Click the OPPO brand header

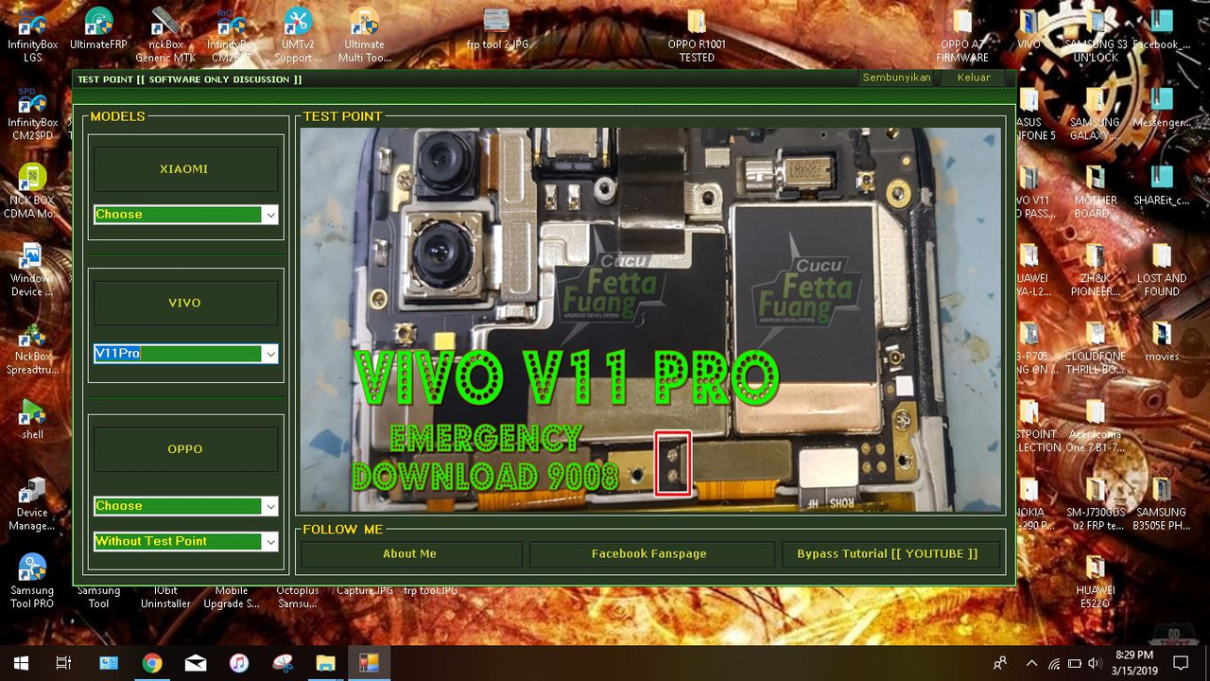[x=184, y=449]
